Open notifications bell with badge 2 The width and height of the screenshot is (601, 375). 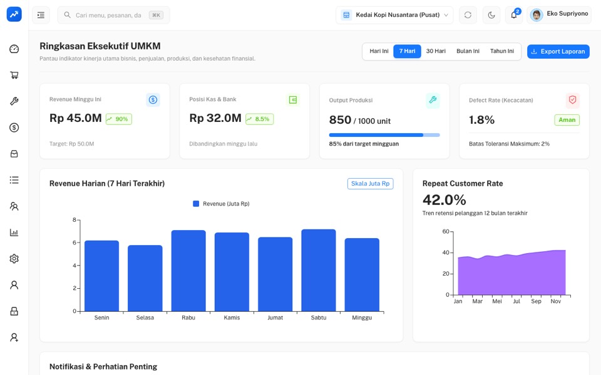pos(514,15)
